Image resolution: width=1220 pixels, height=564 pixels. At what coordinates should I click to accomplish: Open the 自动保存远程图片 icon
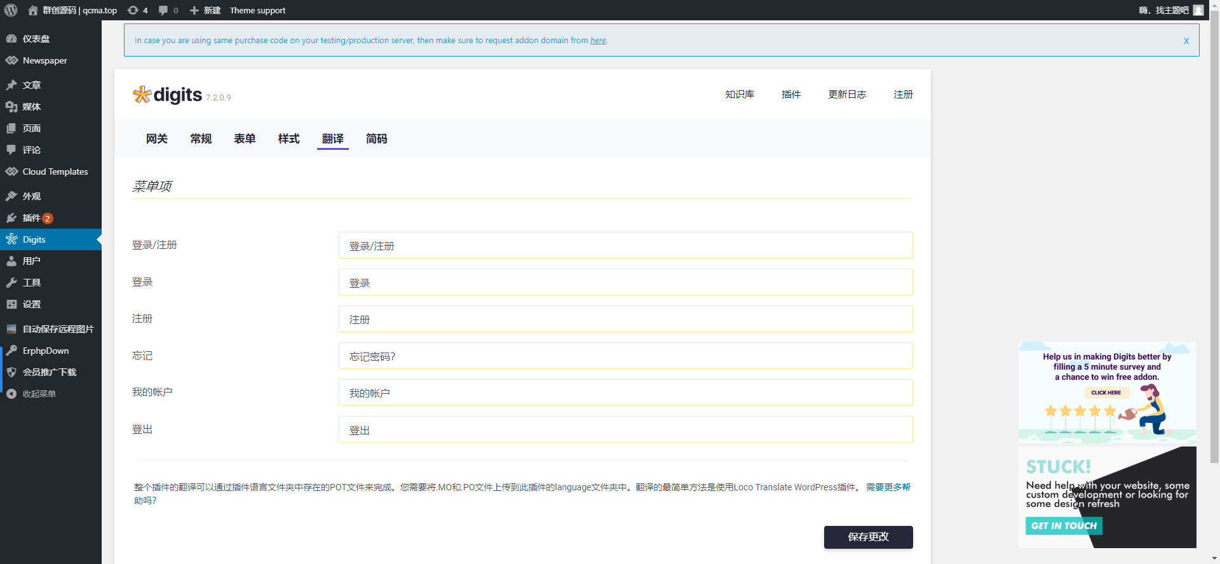11,329
